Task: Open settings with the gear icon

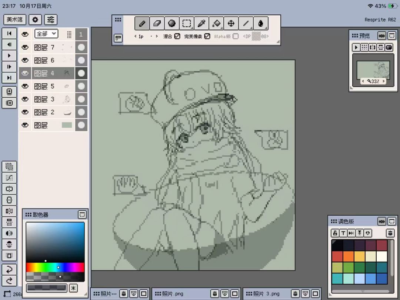Action: [35, 20]
